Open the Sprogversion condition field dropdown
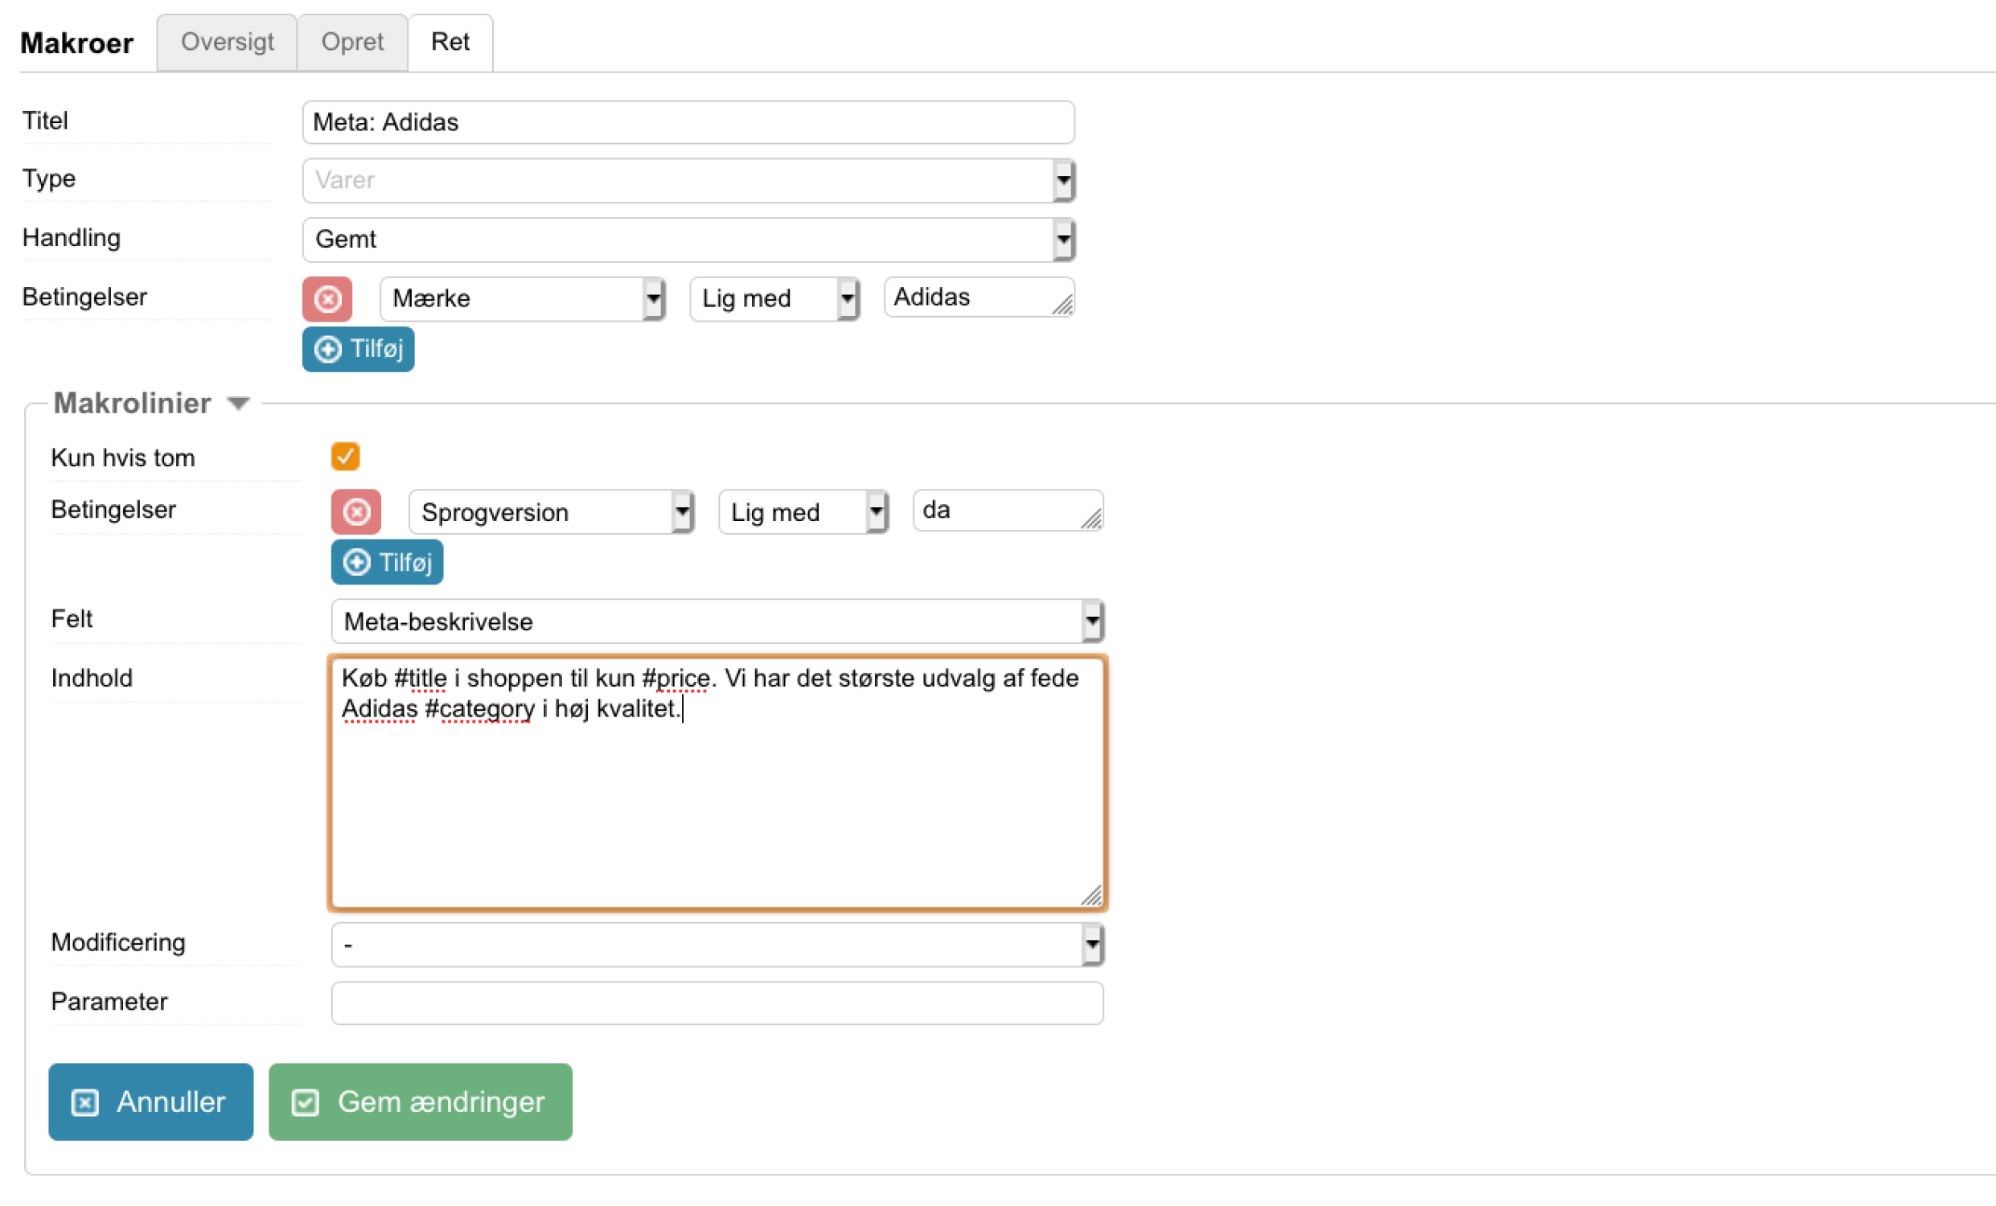This screenshot has width=1996, height=1206. pyautogui.click(x=552, y=512)
